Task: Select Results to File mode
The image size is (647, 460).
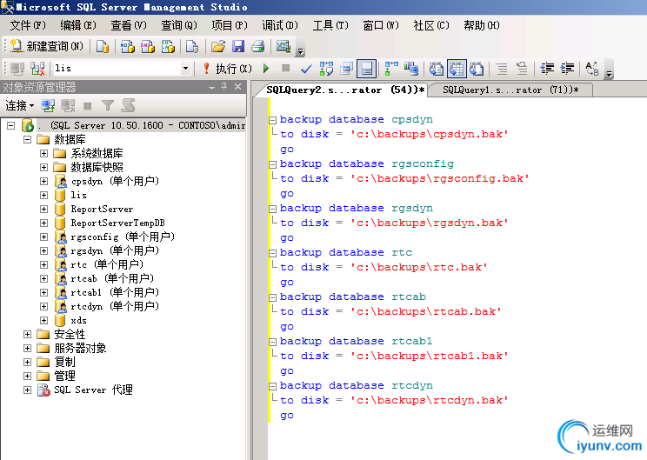Action: click(477, 69)
